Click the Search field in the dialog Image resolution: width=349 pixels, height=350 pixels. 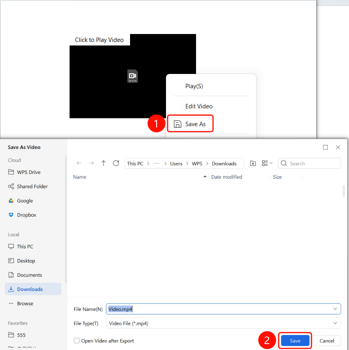coord(309,164)
